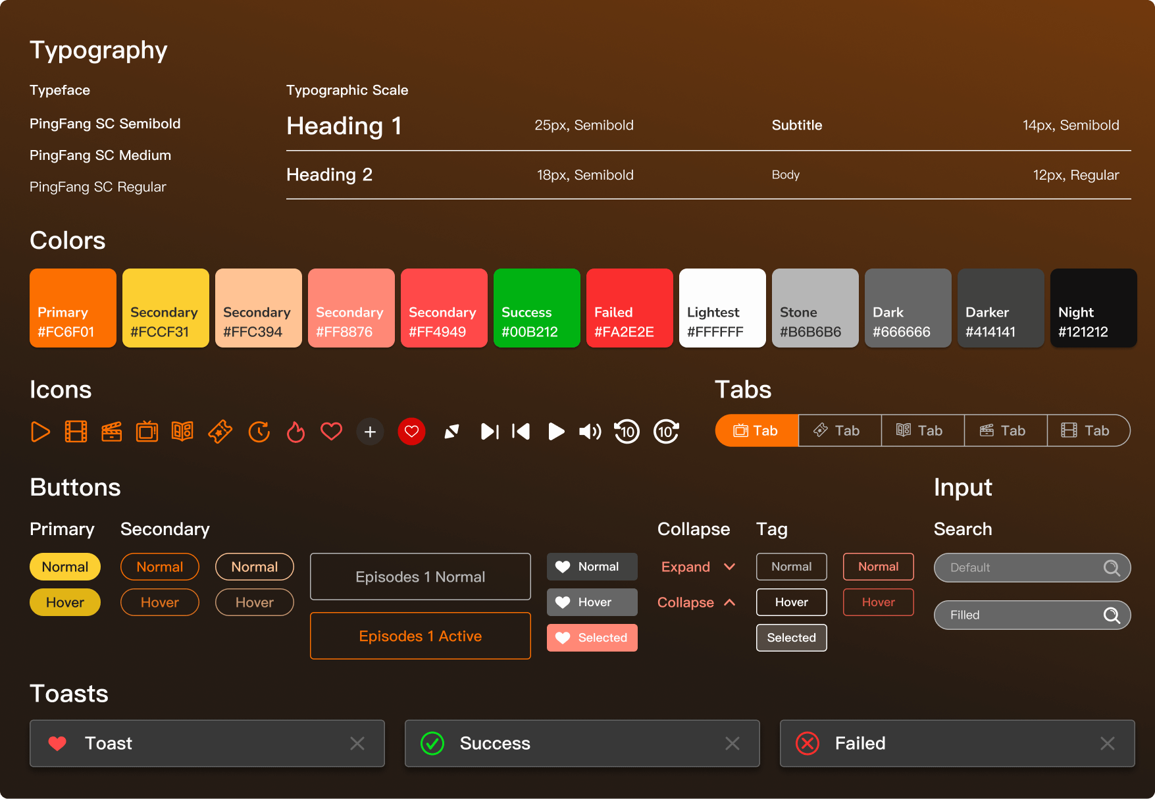Click the red circular heart icon
This screenshot has width=1155, height=799.
[x=411, y=432]
